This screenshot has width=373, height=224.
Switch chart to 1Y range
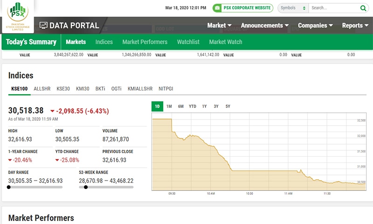[x=204, y=106]
